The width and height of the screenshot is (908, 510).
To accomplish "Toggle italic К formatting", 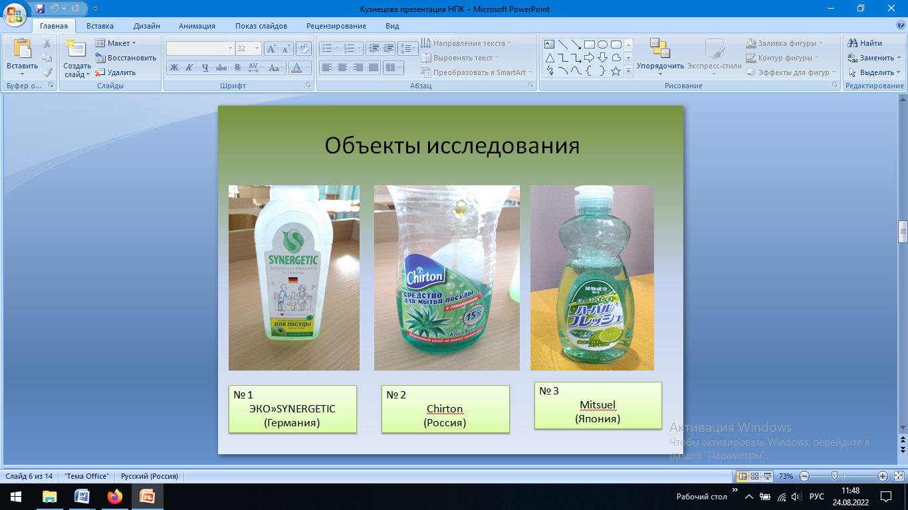I will pos(189,68).
